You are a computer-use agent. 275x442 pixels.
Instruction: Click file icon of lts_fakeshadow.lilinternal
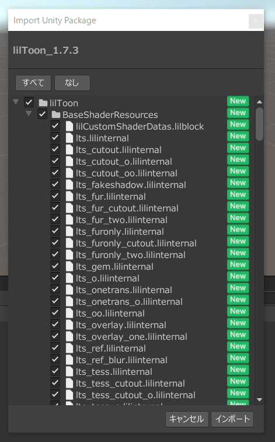tap(69, 185)
